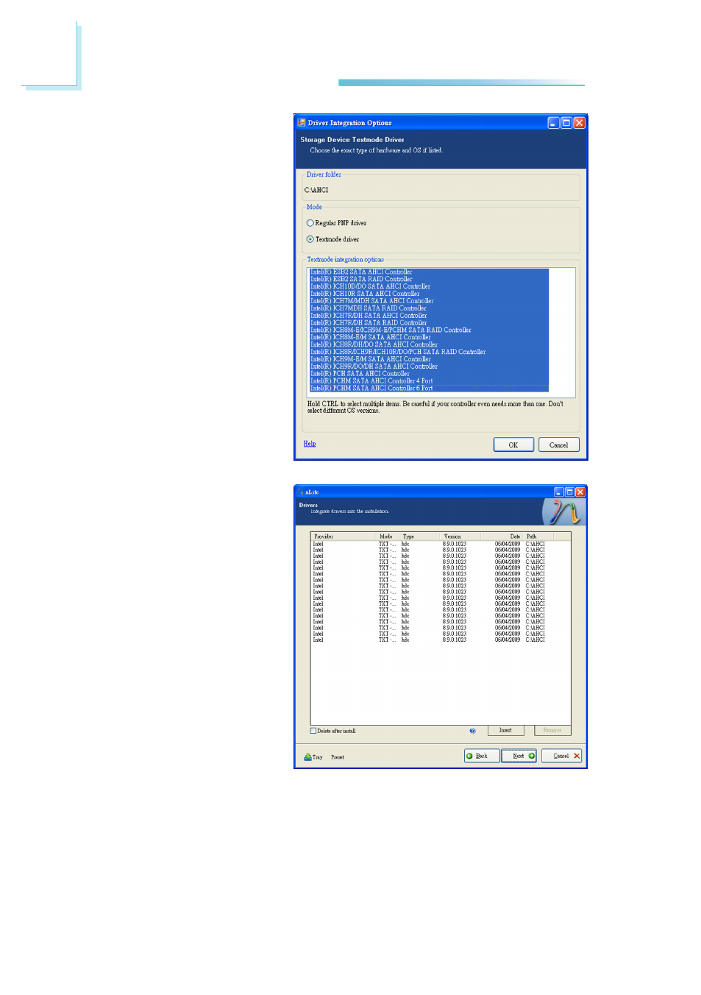The height and width of the screenshot is (995, 701).
Task: Select Intel(R) ESB2 SATA AHCI Controller
Action: [x=429, y=272]
